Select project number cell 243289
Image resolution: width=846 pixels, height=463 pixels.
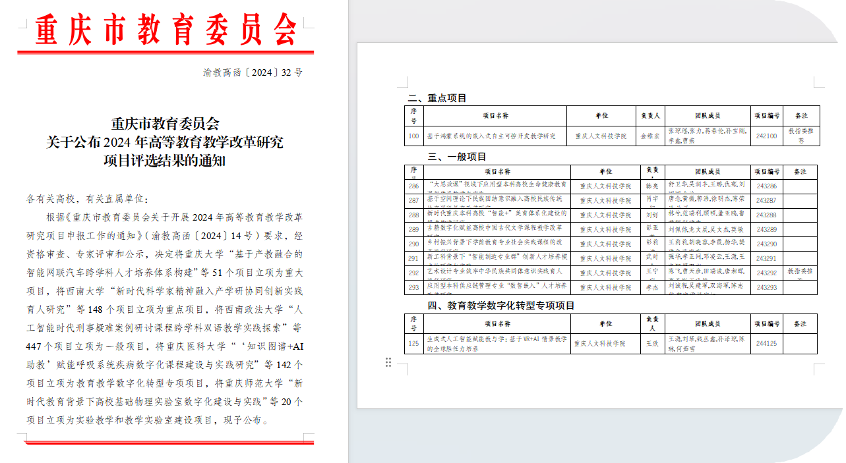click(766, 230)
